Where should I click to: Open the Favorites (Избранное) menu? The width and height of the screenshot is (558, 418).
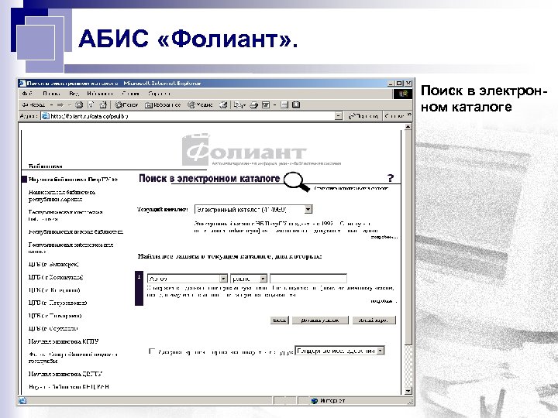tap(100, 94)
